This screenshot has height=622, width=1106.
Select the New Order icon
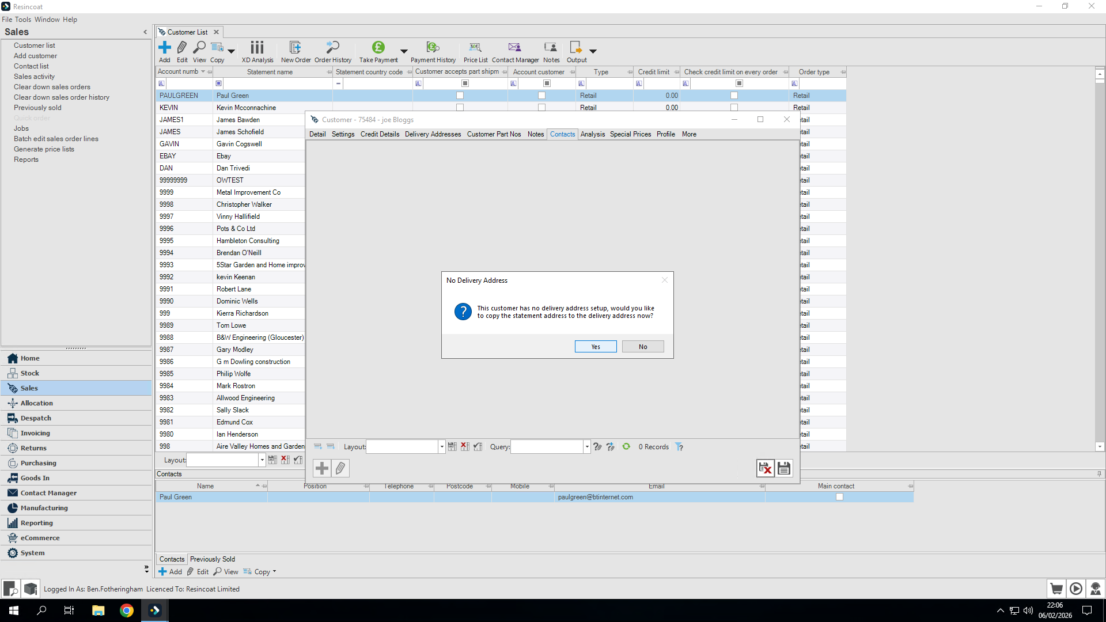296,51
